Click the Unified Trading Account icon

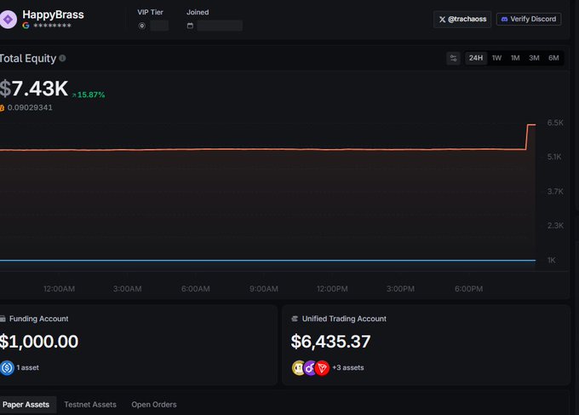tap(295, 319)
